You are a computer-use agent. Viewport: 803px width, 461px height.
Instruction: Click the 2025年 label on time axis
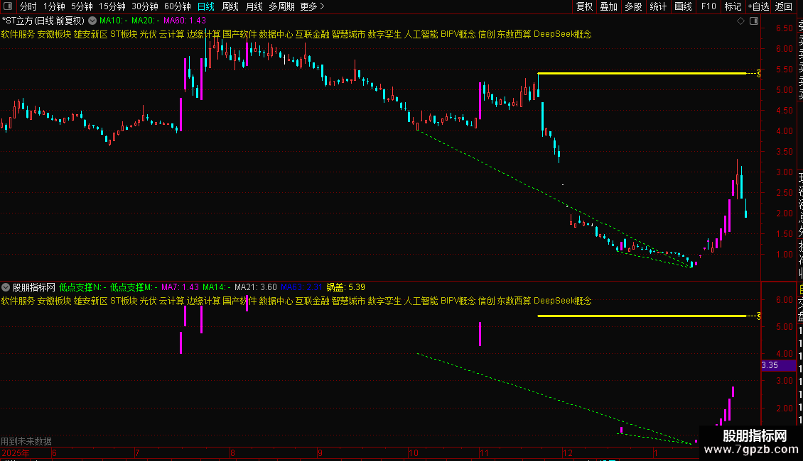click(16, 452)
